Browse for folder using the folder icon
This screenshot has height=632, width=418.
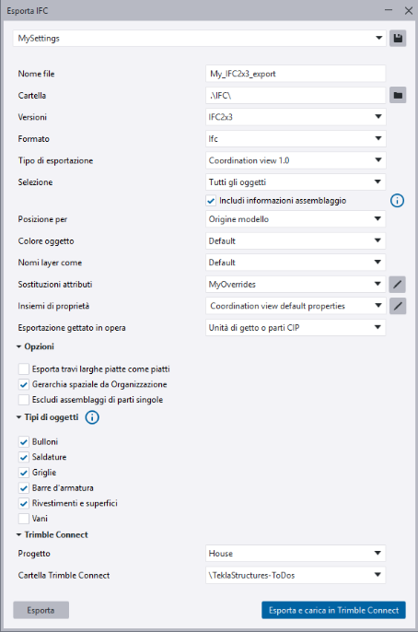pos(398,96)
